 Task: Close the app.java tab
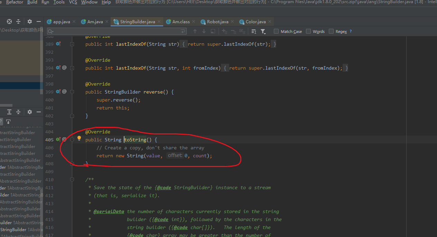click(73, 21)
